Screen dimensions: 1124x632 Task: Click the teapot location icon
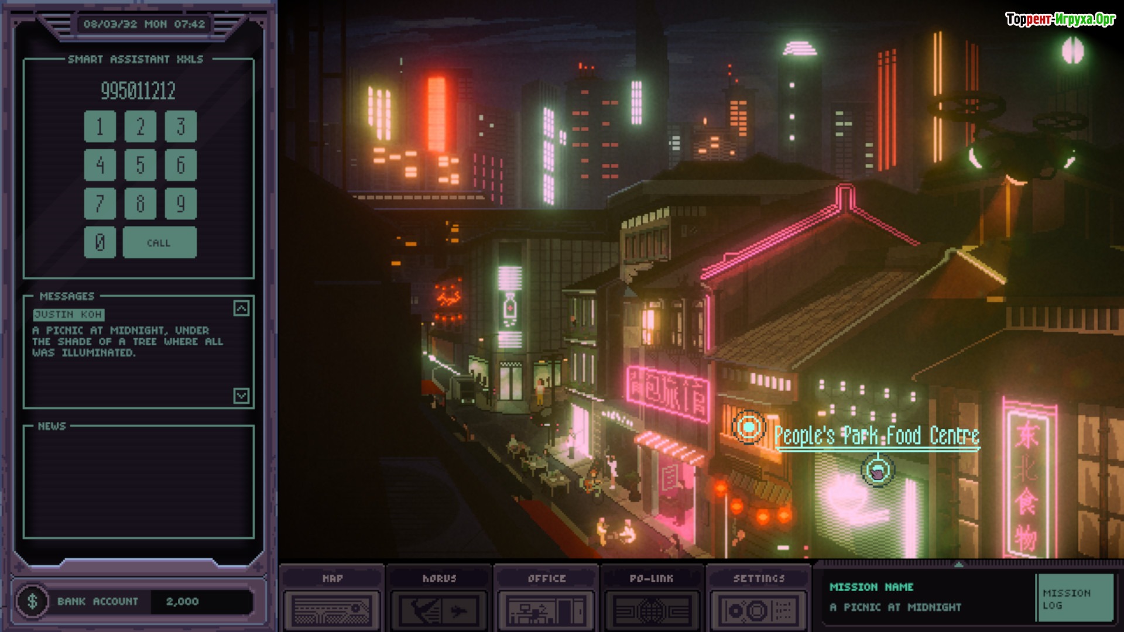[x=877, y=471]
